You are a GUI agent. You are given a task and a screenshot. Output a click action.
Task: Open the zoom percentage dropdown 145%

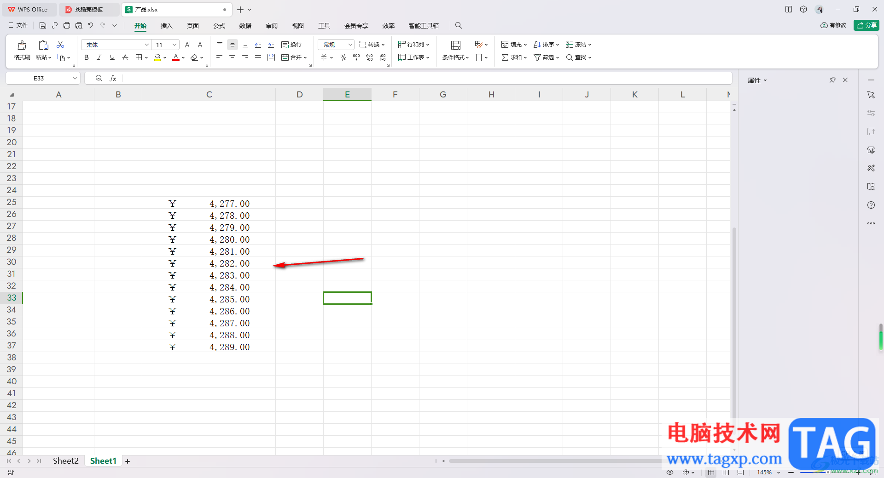[779, 472]
